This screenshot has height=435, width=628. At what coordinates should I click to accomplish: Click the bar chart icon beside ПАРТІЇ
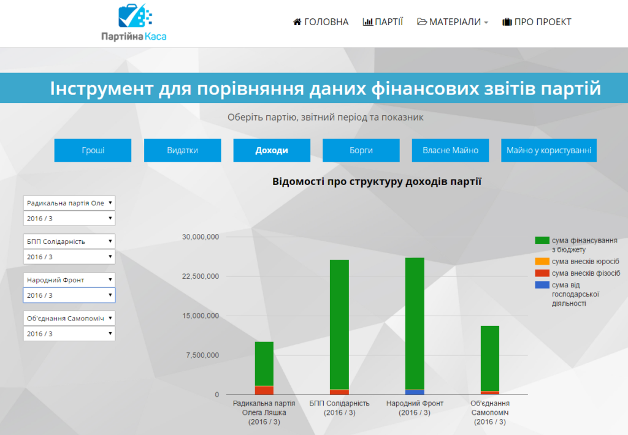pyautogui.click(x=368, y=22)
